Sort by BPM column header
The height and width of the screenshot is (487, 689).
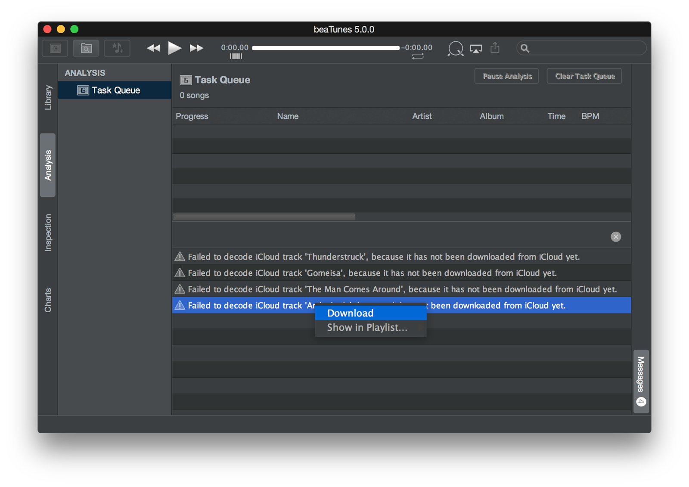tap(590, 116)
